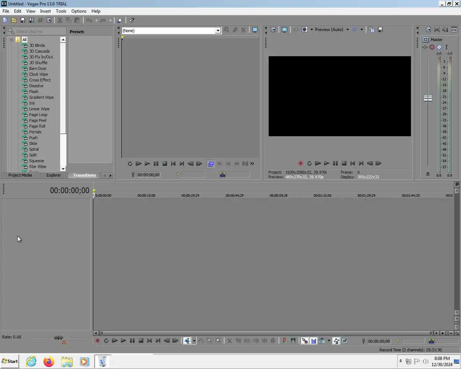Toggle Loop Playback in timeline transport
Screen dimensions: 461x369
click(106, 341)
